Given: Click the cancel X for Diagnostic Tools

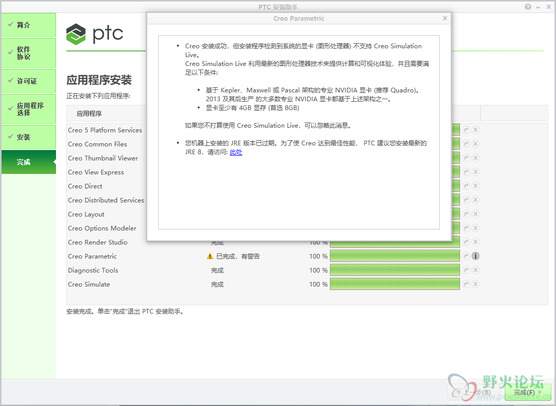Looking at the screenshot, I should pyautogui.click(x=476, y=270).
